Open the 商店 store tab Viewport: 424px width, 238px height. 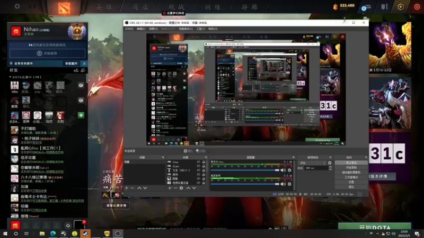click(x=140, y=7)
